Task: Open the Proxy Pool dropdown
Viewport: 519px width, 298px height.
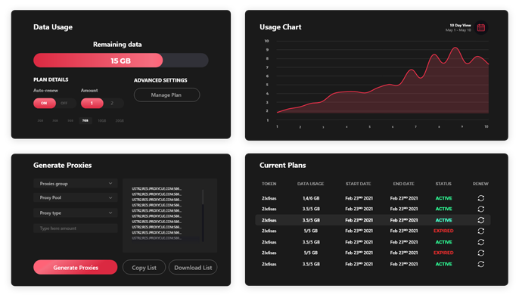Action: pos(76,198)
